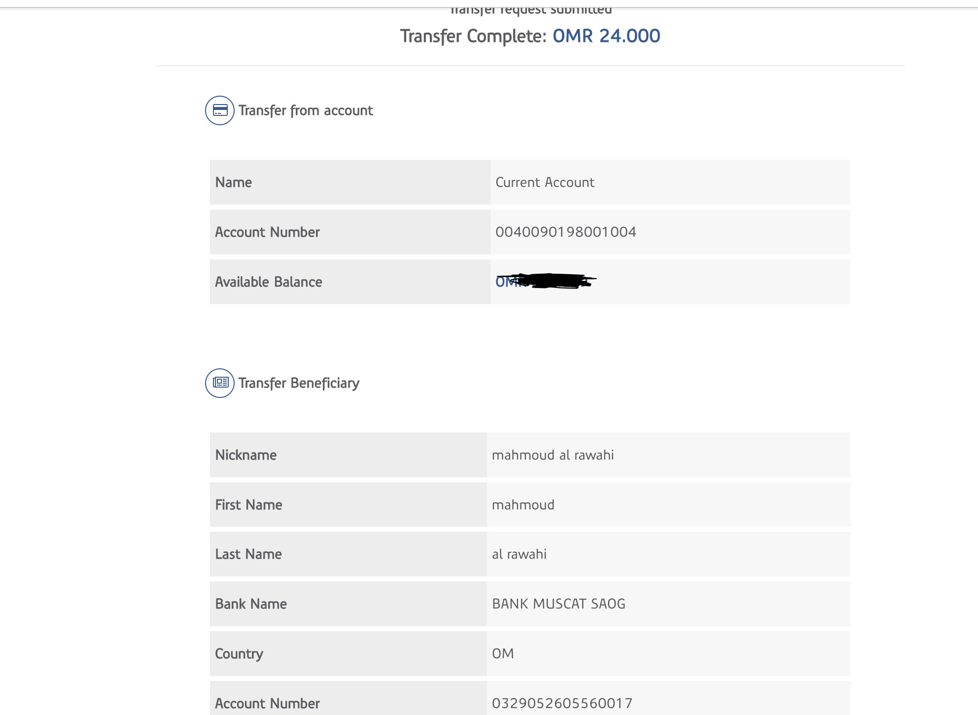Click the First Name label
978x715 pixels.
(x=249, y=505)
